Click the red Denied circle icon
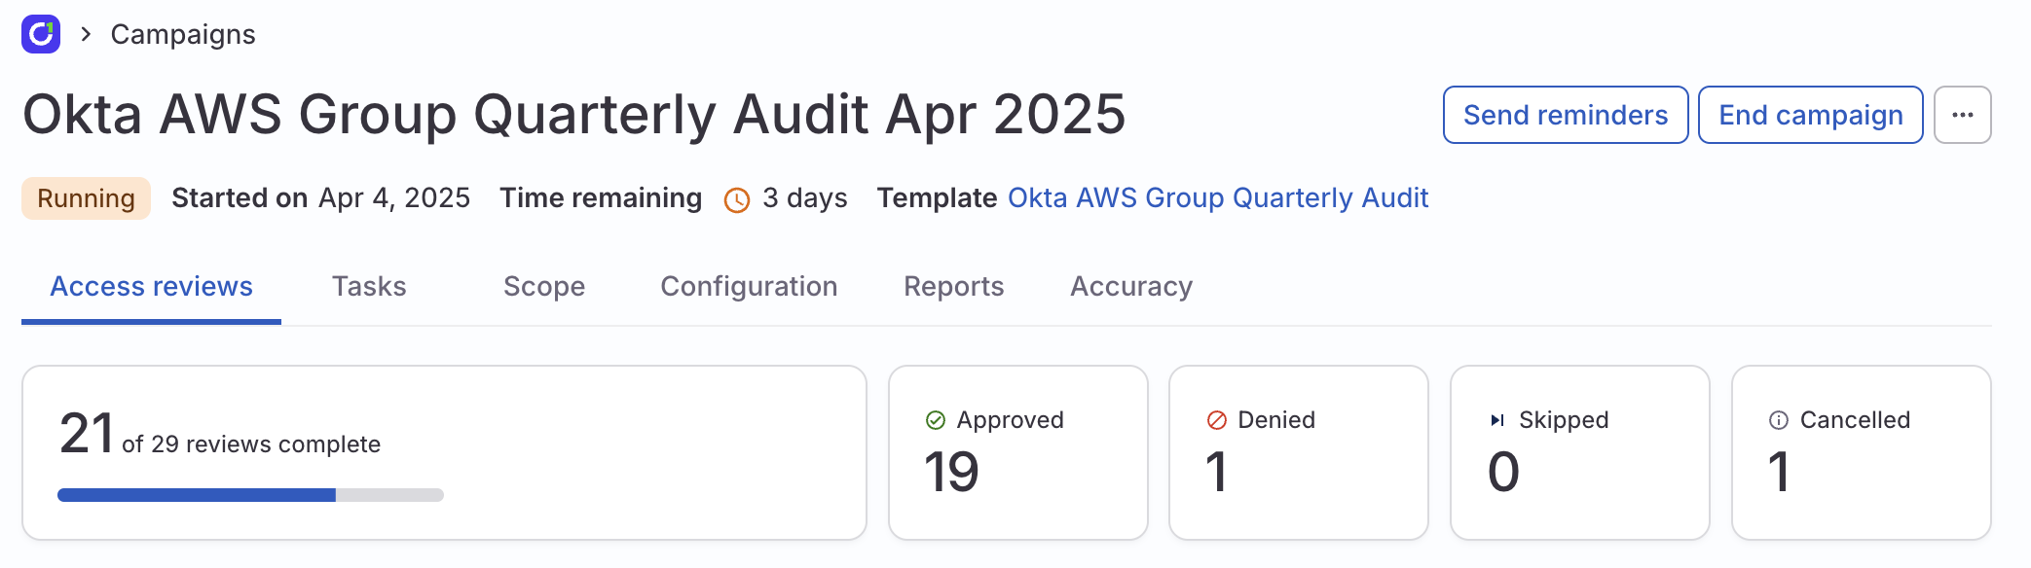The width and height of the screenshot is (2031, 568). click(1217, 420)
